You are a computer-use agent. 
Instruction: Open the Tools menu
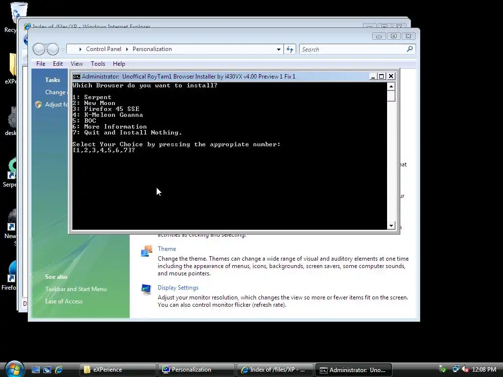[98, 64]
